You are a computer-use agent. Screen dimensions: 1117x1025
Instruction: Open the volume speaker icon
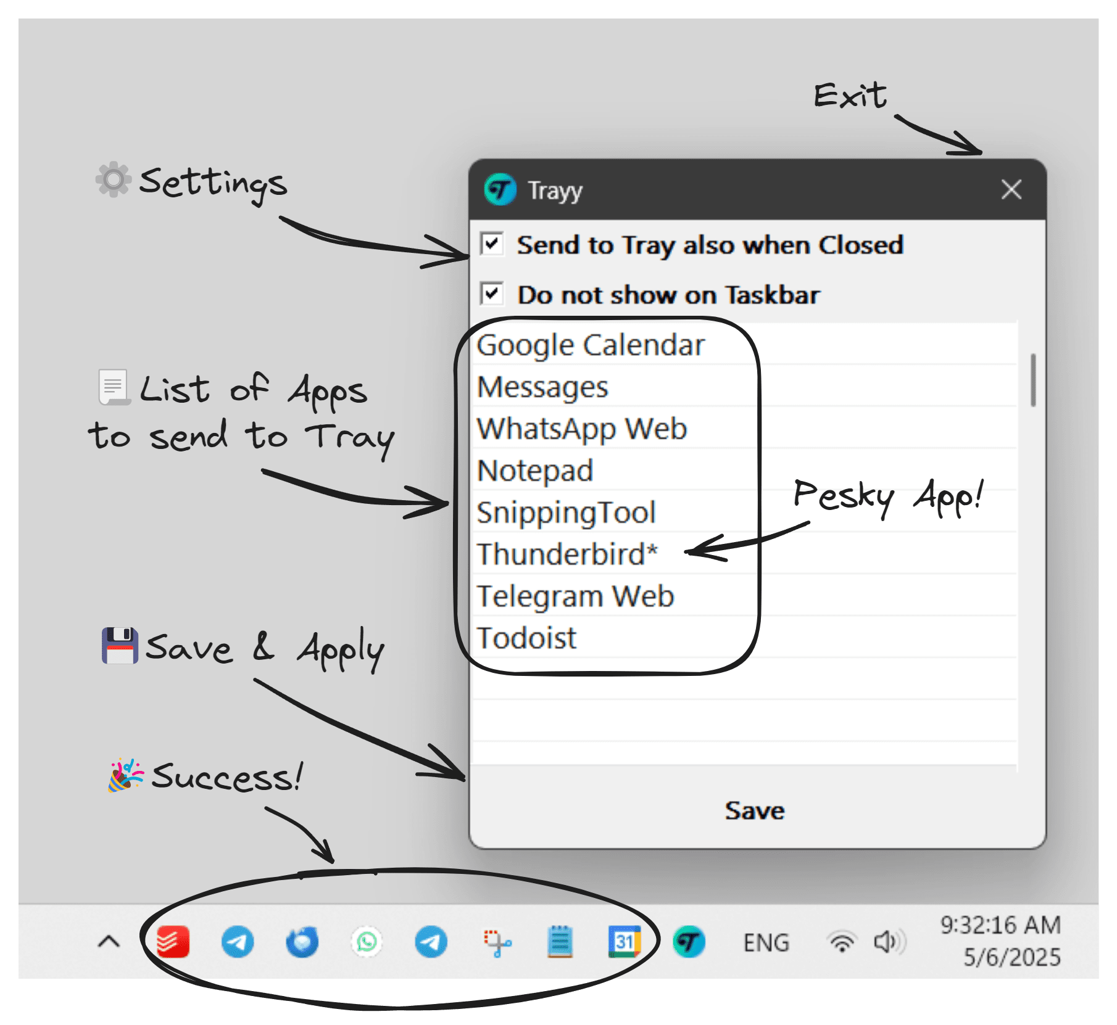pyautogui.click(x=889, y=942)
